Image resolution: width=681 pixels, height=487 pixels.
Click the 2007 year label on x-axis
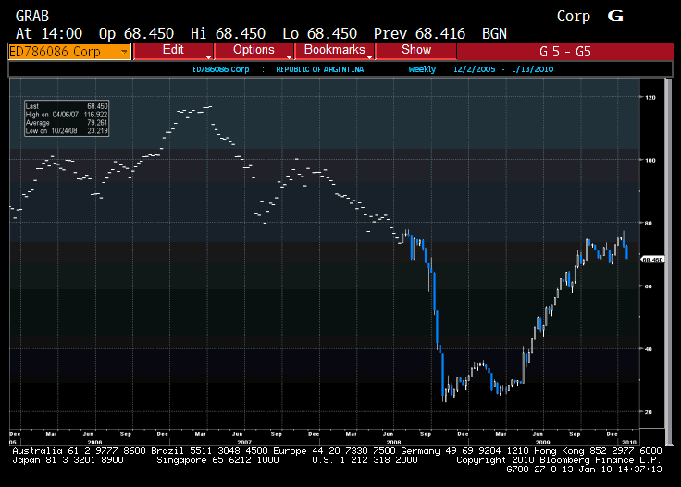coord(244,443)
